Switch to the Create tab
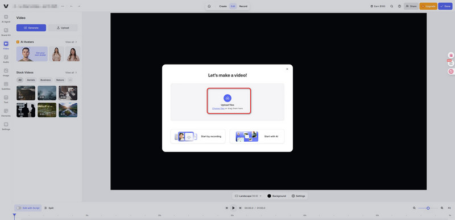The height and width of the screenshot is (220, 455). 223,6
